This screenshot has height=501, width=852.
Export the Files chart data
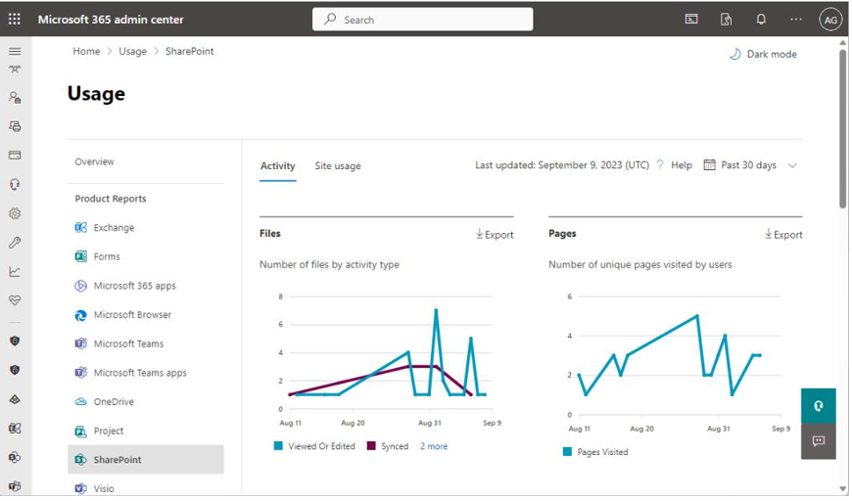(x=495, y=235)
